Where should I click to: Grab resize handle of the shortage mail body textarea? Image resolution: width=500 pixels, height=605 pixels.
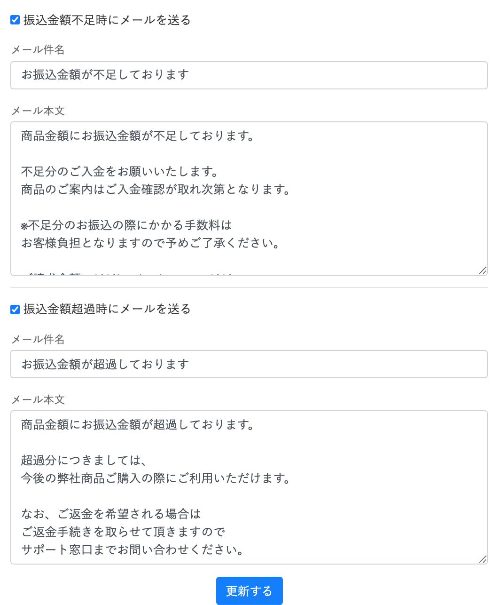tap(483, 271)
